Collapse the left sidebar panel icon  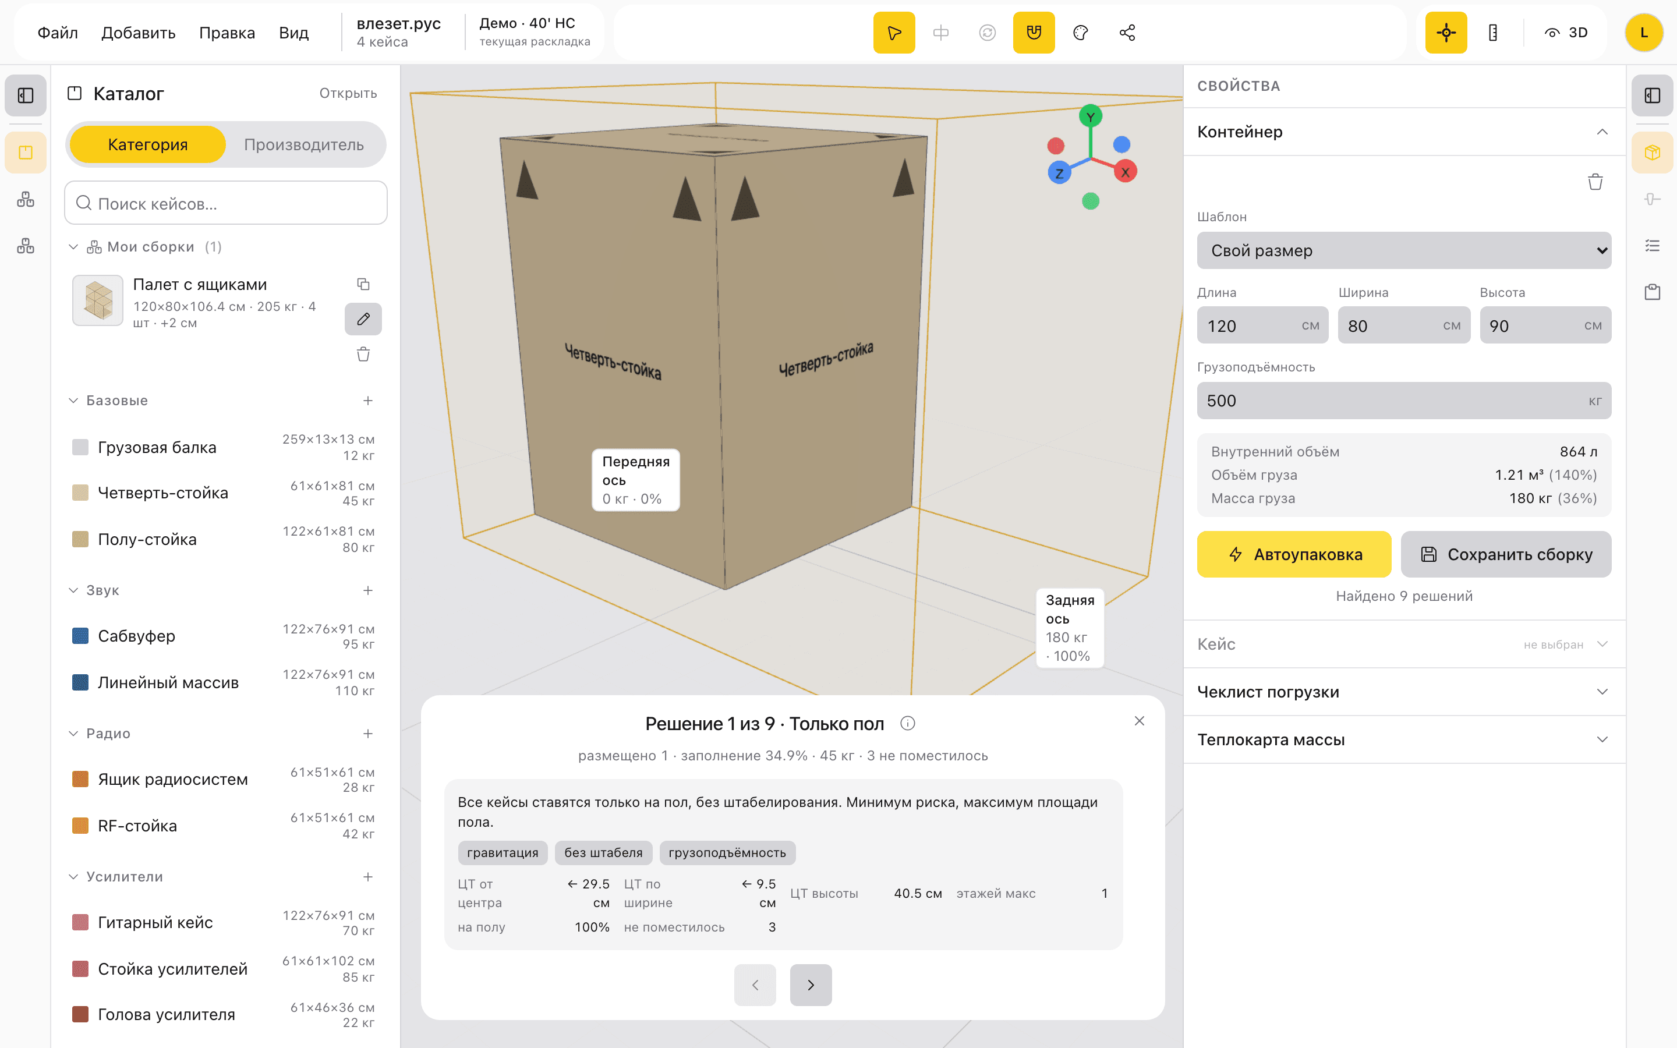click(26, 95)
